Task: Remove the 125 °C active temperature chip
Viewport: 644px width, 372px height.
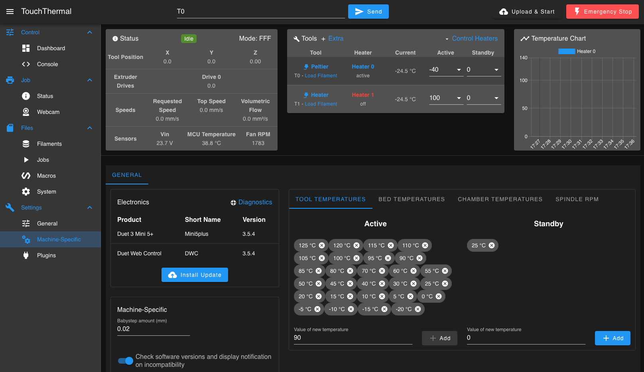Action: click(322, 245)
